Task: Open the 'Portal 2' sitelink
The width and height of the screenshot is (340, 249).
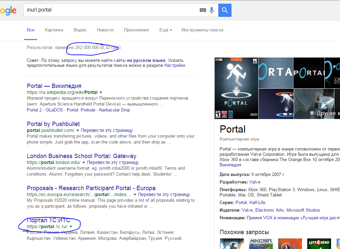Action: coord(34,110)
